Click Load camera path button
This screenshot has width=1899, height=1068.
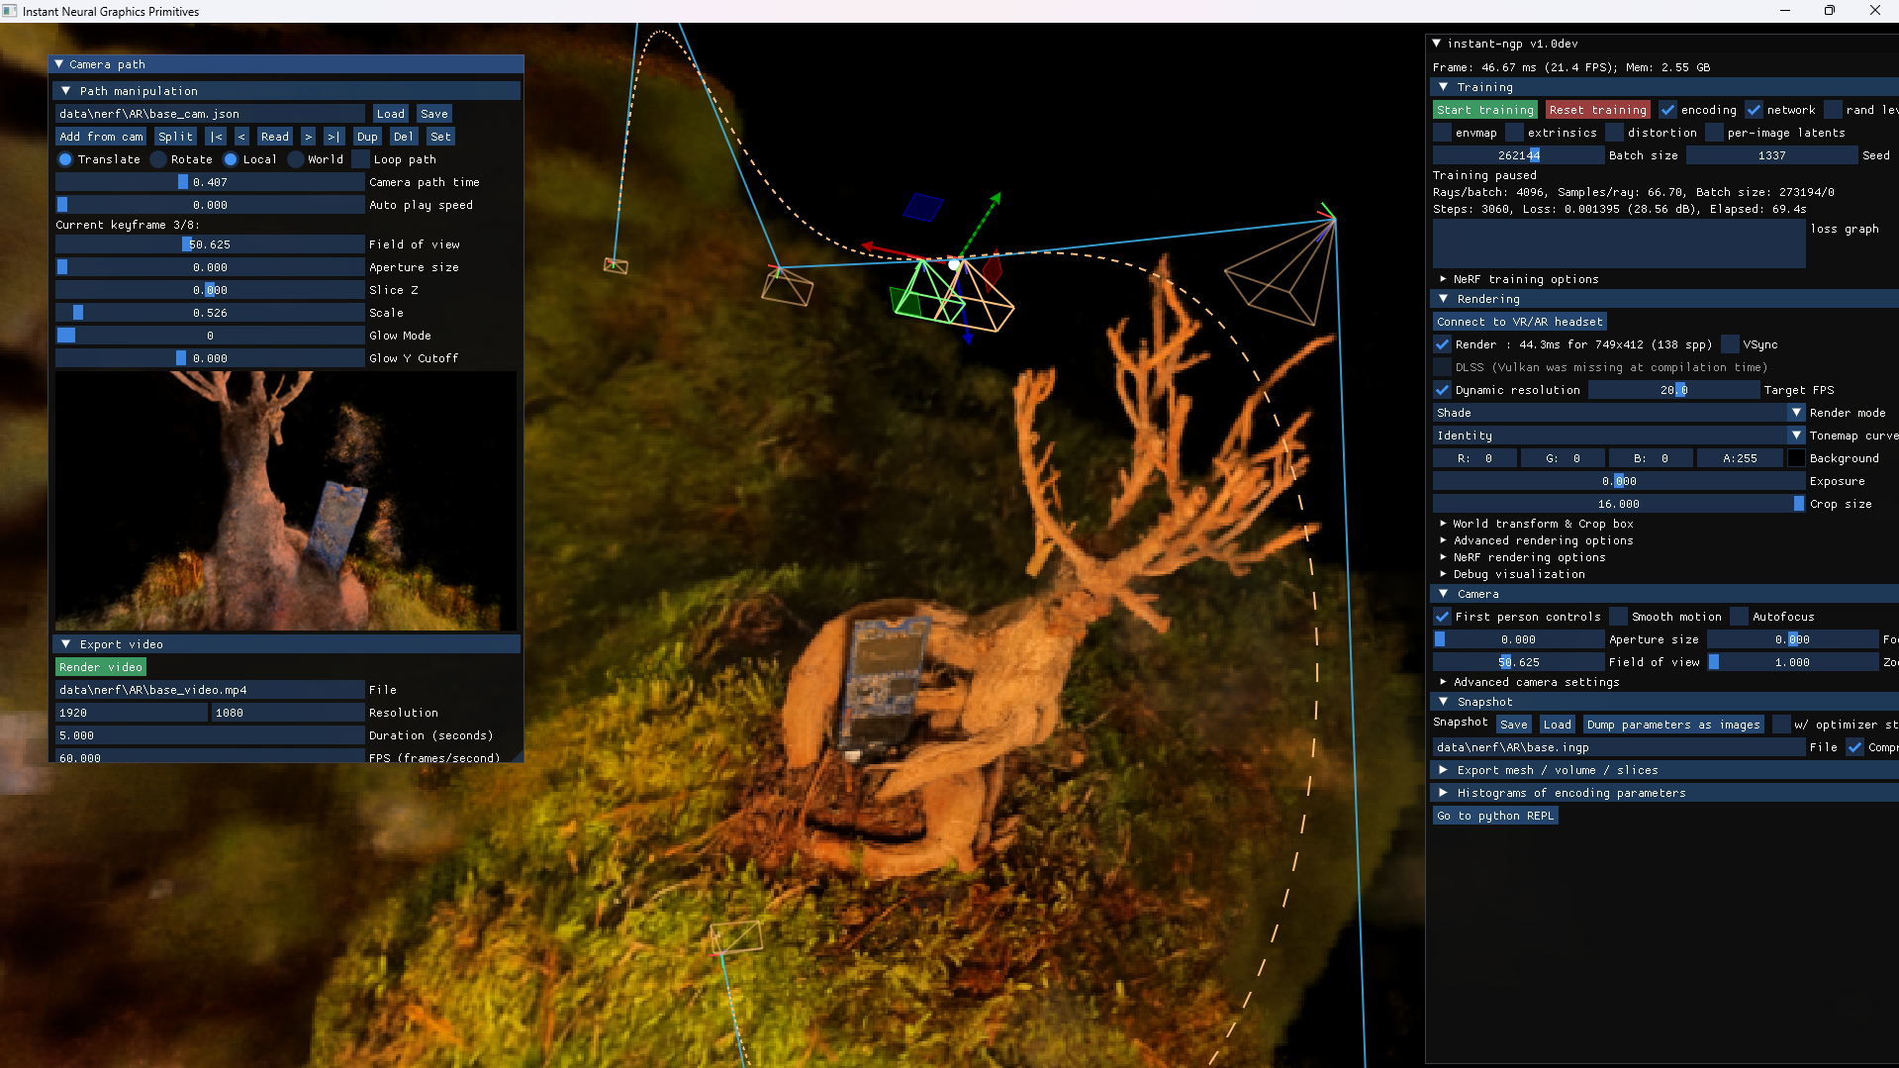(391, 114)
